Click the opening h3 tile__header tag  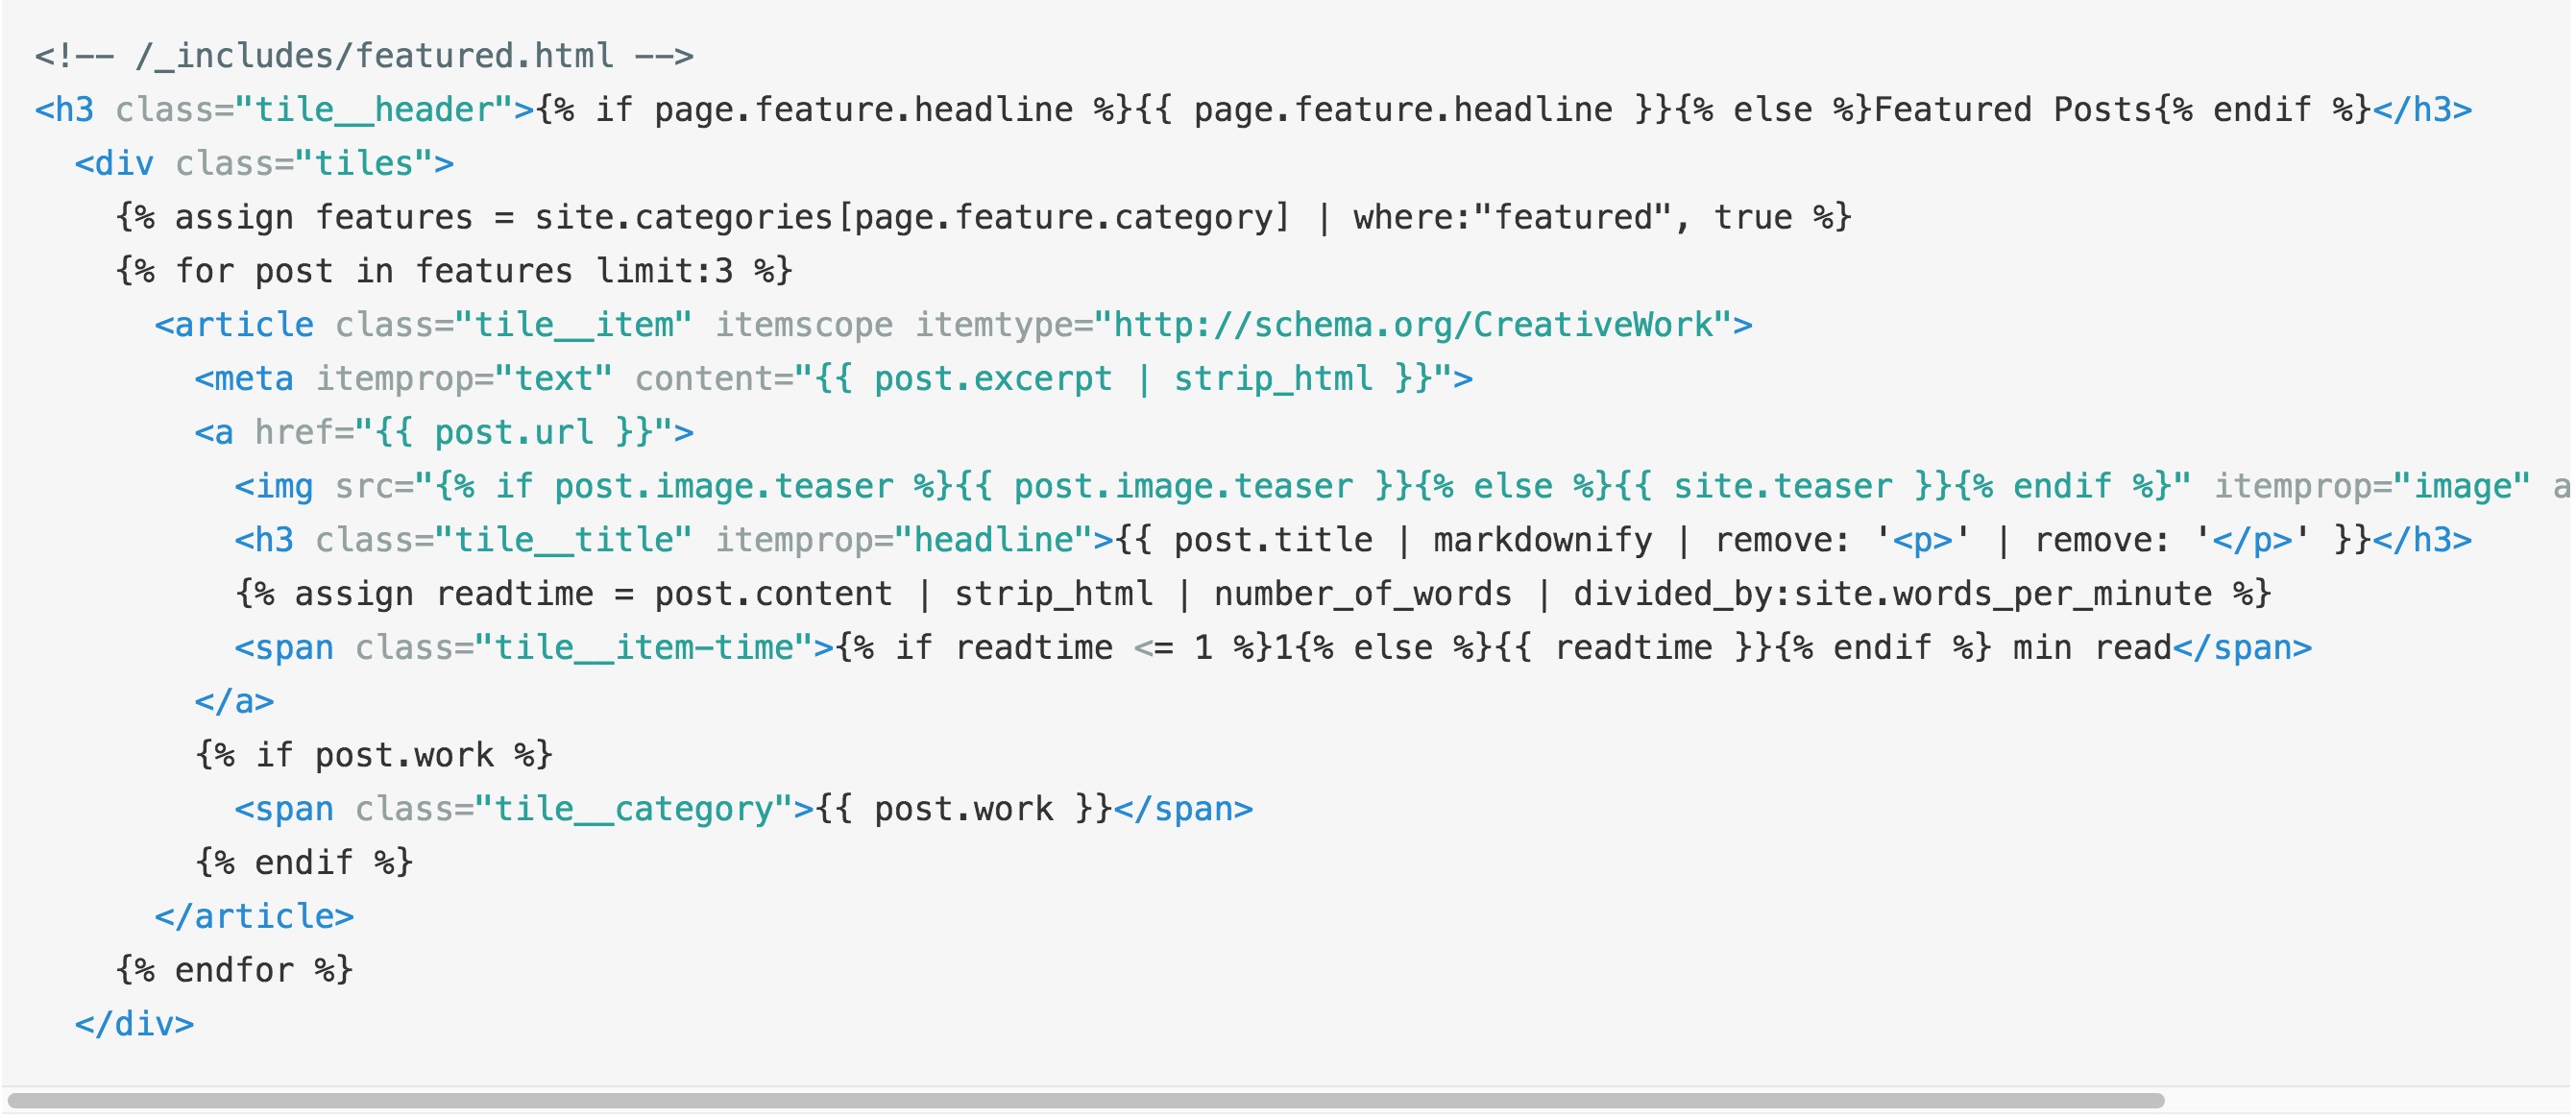285,109
